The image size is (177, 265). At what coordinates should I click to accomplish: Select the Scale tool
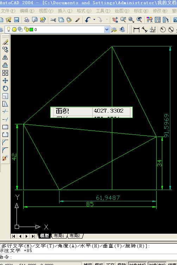coord(5,96)
